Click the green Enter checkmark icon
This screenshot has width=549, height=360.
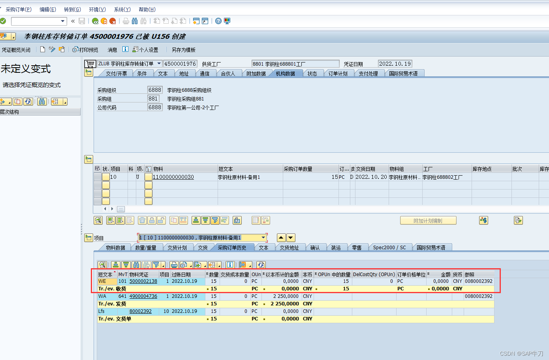tap(3, 21)
